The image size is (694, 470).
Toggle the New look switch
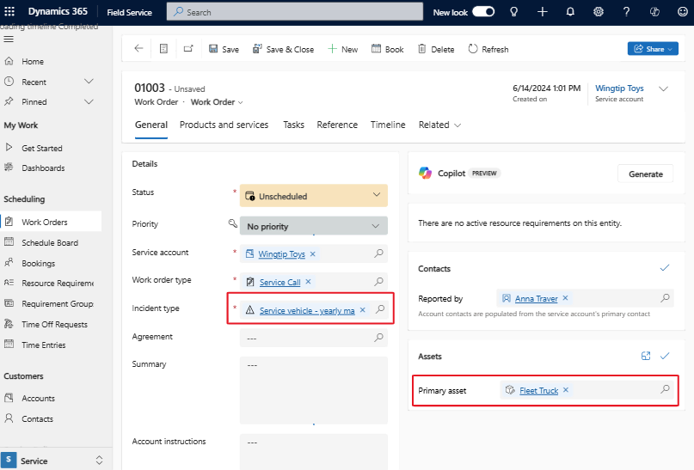click(483, 12)
